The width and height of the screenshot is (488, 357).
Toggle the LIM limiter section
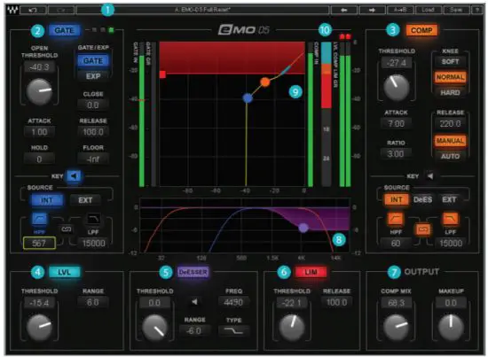[x=311, y=272]
